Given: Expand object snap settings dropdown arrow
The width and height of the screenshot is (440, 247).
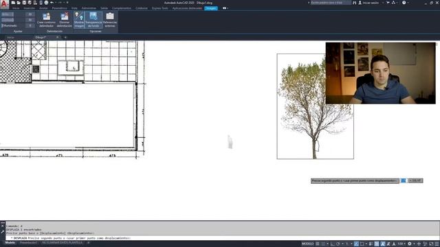Looking at the screenshot, I should [x=366, y=244].
